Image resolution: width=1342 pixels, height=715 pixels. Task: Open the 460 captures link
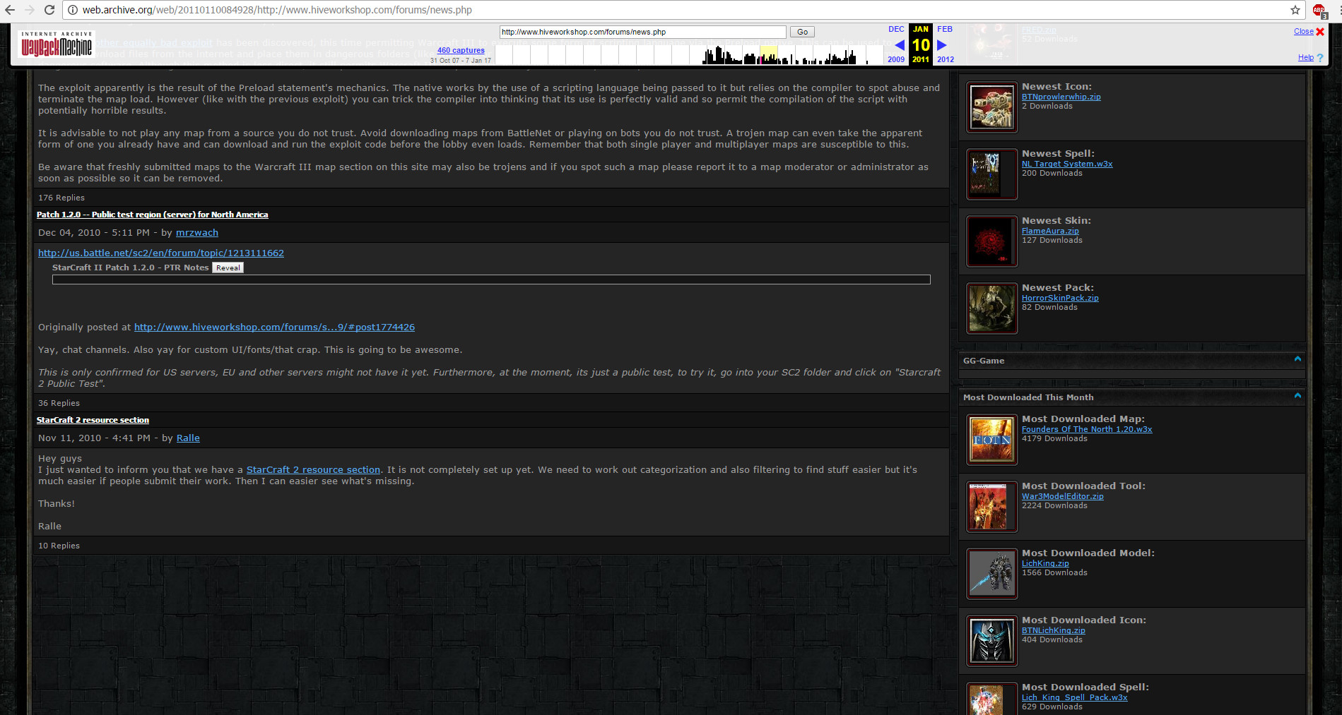coord(461,50)
